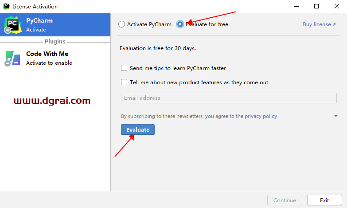
Task: Click the Evaluate button
Action: coord(138,130)
